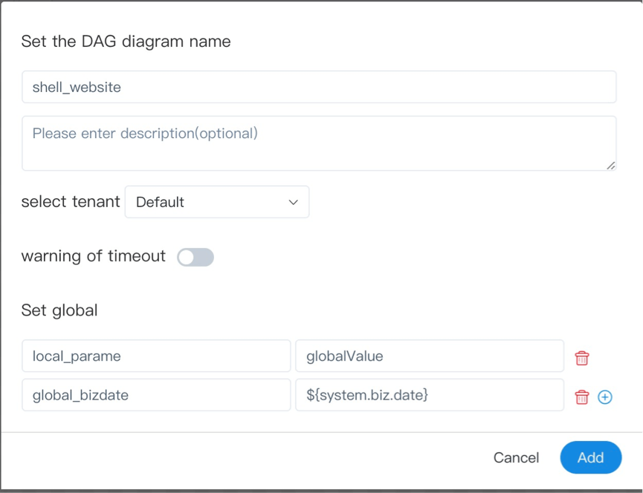Enable the warning of timeout switch
The height and width of the screenshot is (493, 643).
pos(196,257)
